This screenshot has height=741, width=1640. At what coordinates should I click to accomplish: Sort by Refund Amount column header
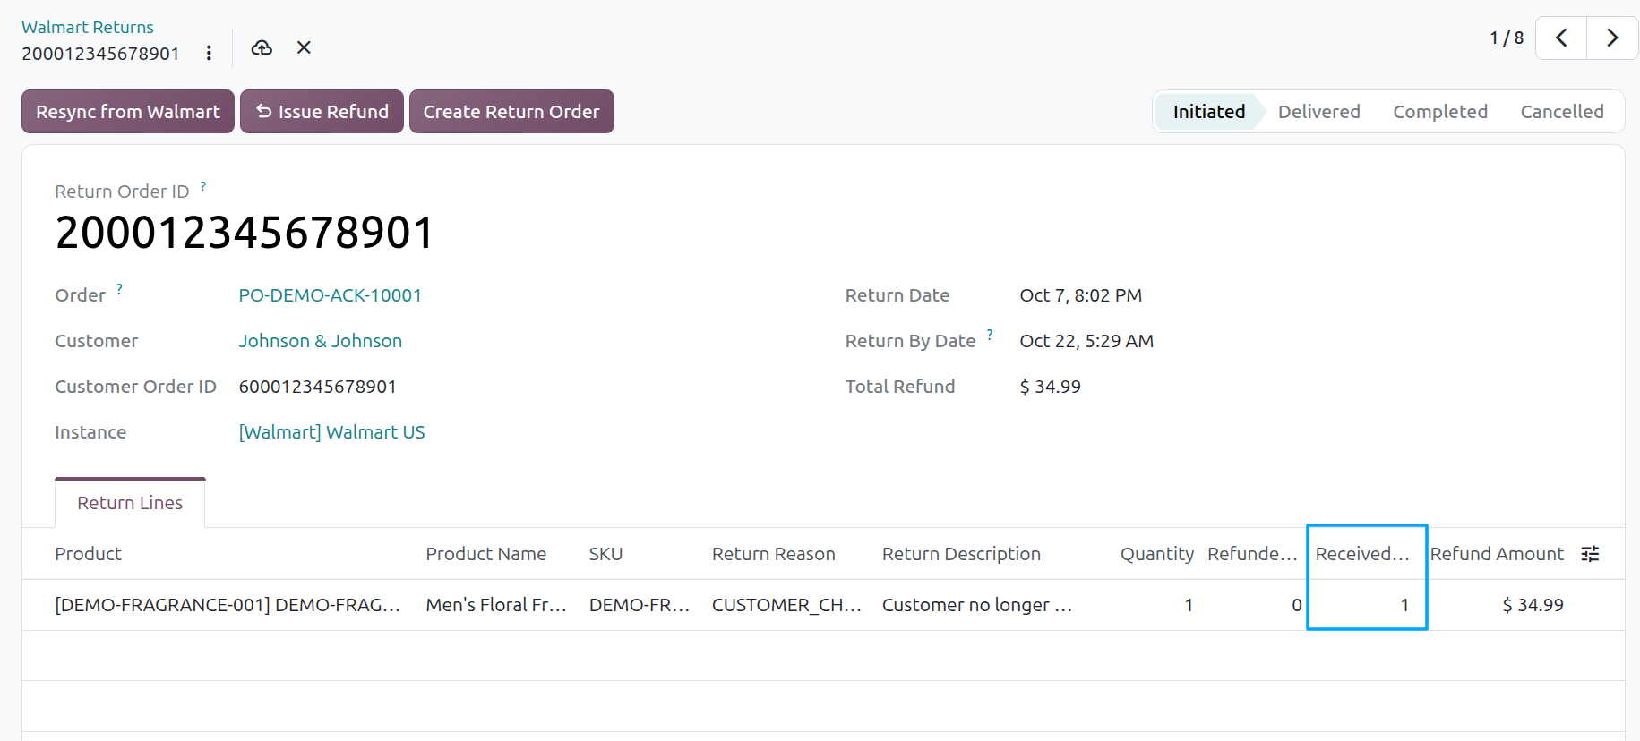pos(1497,554)
